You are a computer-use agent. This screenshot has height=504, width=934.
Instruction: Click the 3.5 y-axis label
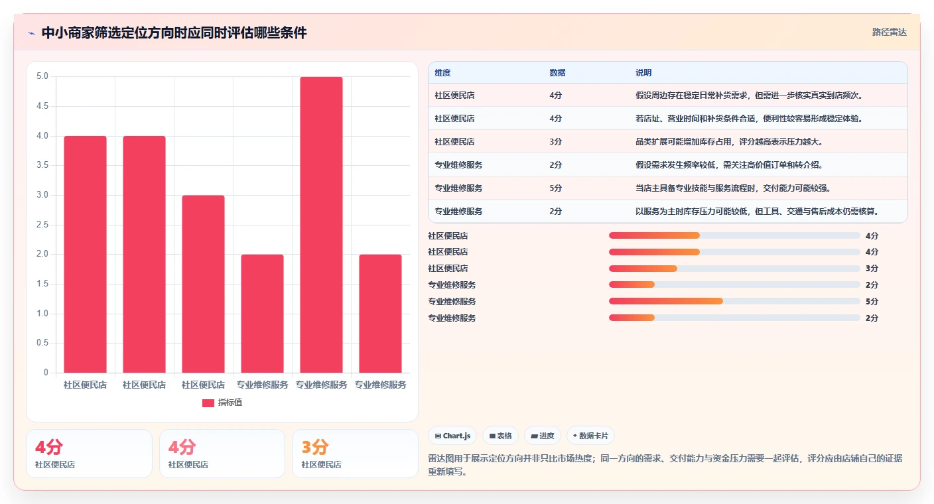coord(42,165)
